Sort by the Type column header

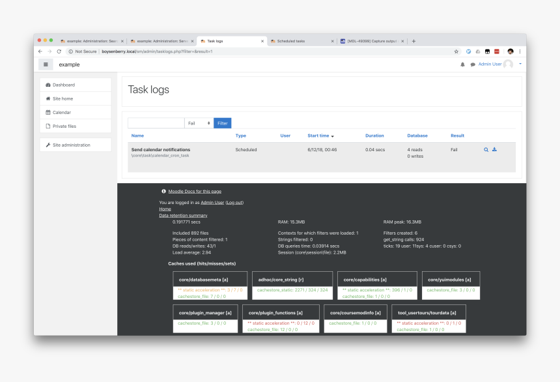[241, 136]
